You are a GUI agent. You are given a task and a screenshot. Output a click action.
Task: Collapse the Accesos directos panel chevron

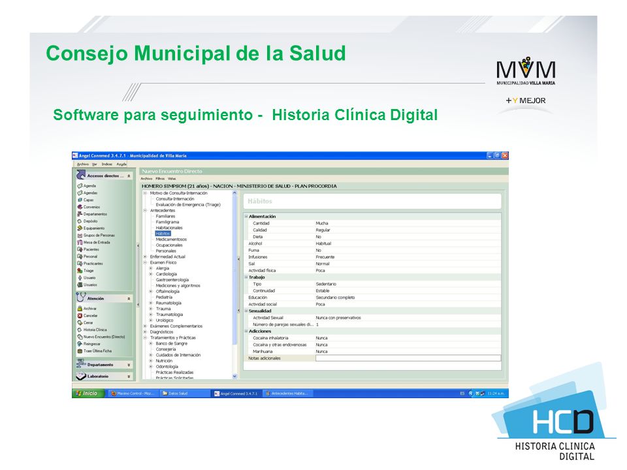129,176
